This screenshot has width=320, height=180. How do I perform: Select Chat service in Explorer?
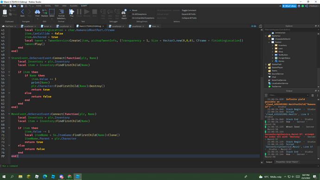[x=274, y=77]
